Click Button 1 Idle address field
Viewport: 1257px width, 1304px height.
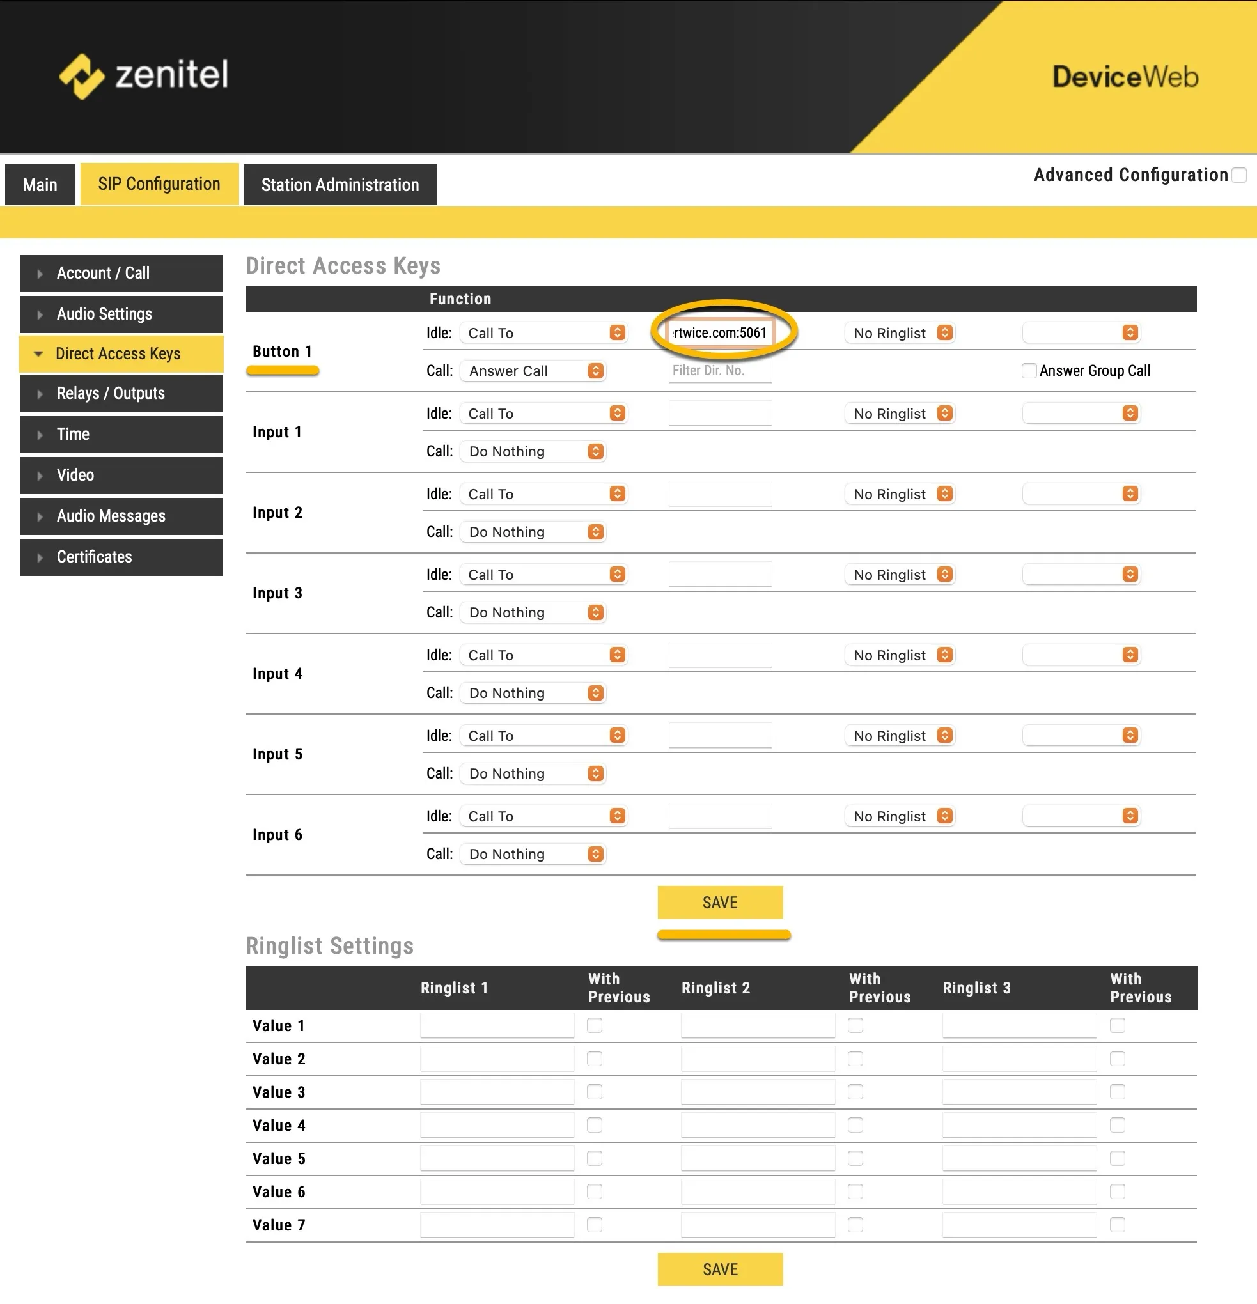721,332
